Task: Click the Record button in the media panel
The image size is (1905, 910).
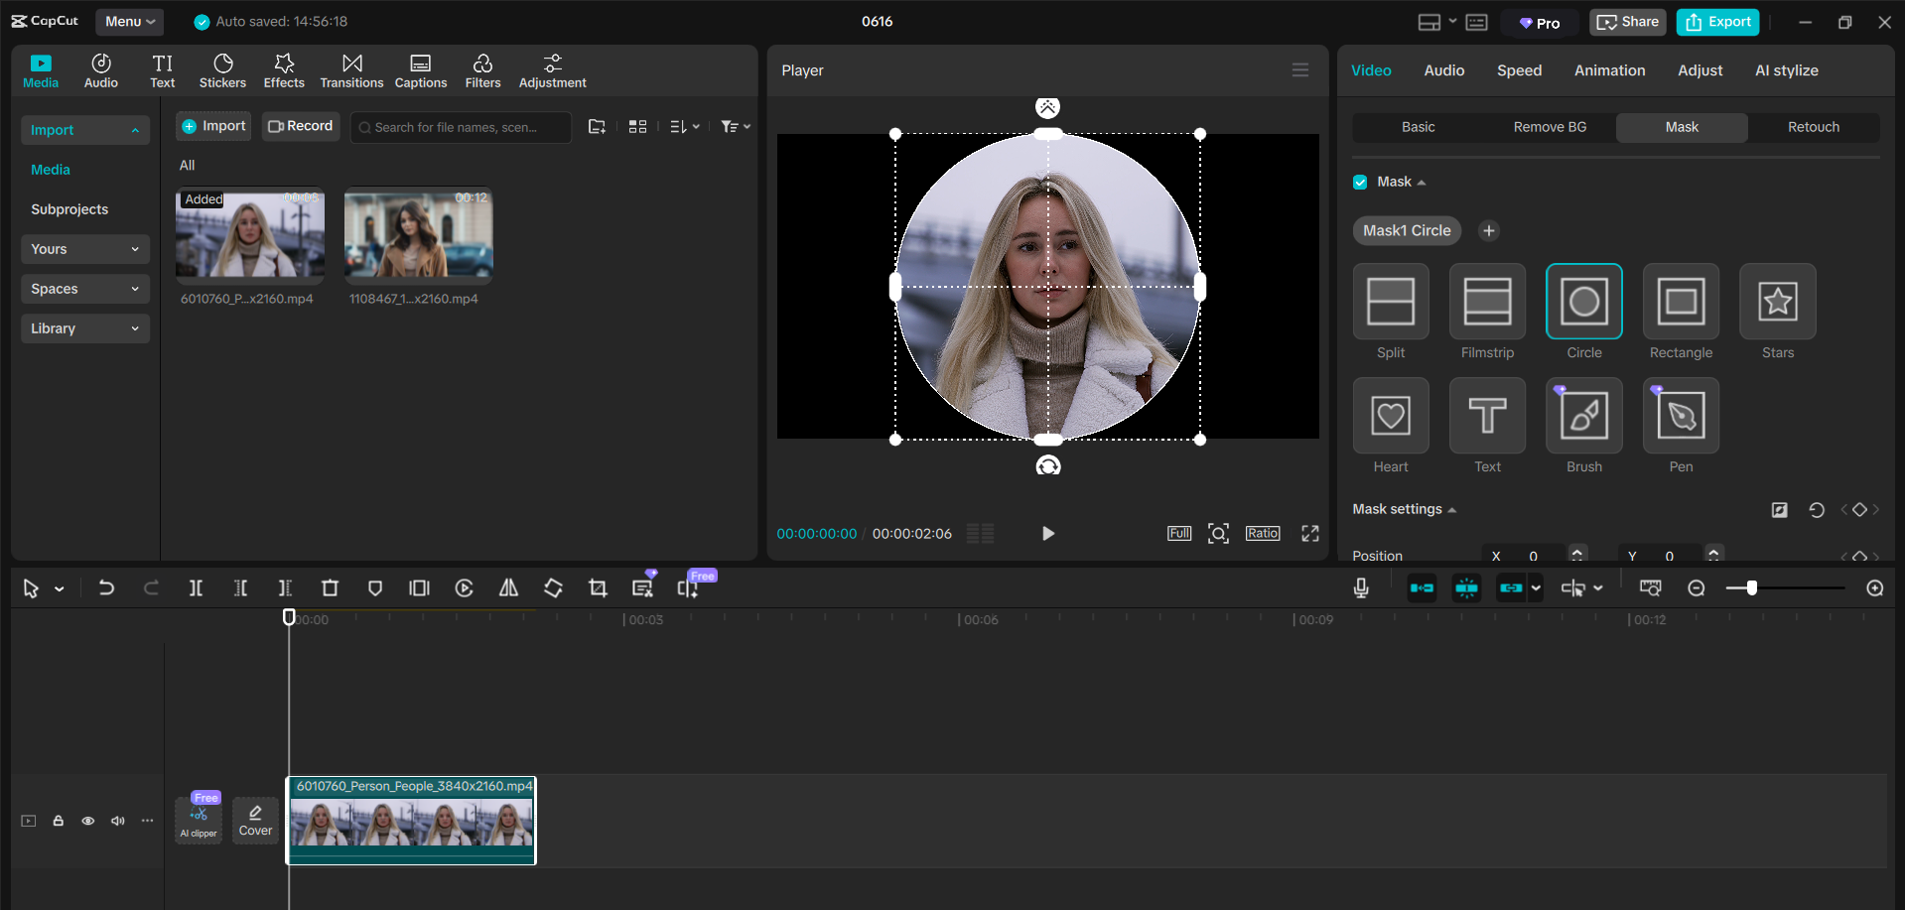Action: click(300, 126)
